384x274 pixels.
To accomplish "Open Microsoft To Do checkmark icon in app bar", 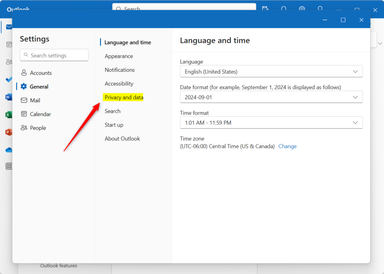I will coord(8,80).
